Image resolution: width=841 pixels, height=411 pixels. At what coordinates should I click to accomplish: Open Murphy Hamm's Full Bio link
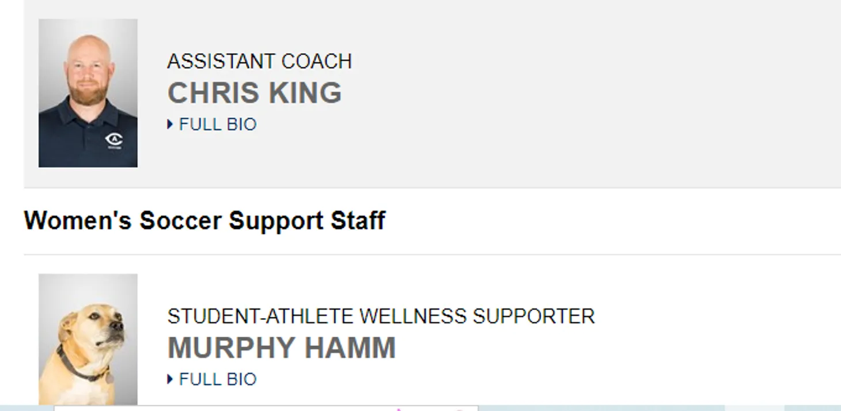coord(217,379)
